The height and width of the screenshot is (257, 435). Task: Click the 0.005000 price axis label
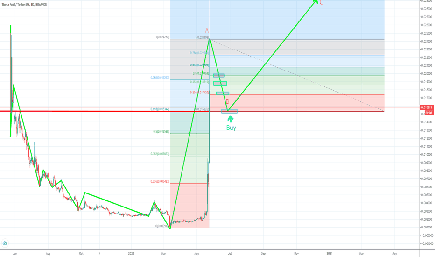tap(427, 195)
